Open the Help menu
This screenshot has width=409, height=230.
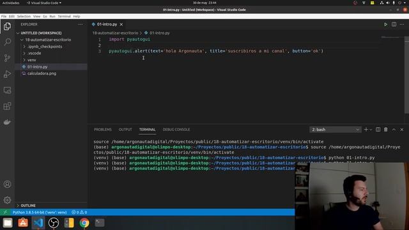click(x=77, y=16)
